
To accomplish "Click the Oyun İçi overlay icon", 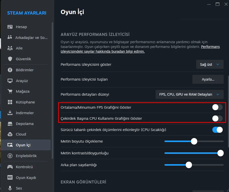I will click(10, 145).
